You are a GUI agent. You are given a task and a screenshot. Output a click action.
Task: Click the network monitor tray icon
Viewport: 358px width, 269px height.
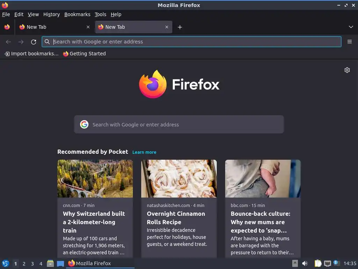click(327, 264)
